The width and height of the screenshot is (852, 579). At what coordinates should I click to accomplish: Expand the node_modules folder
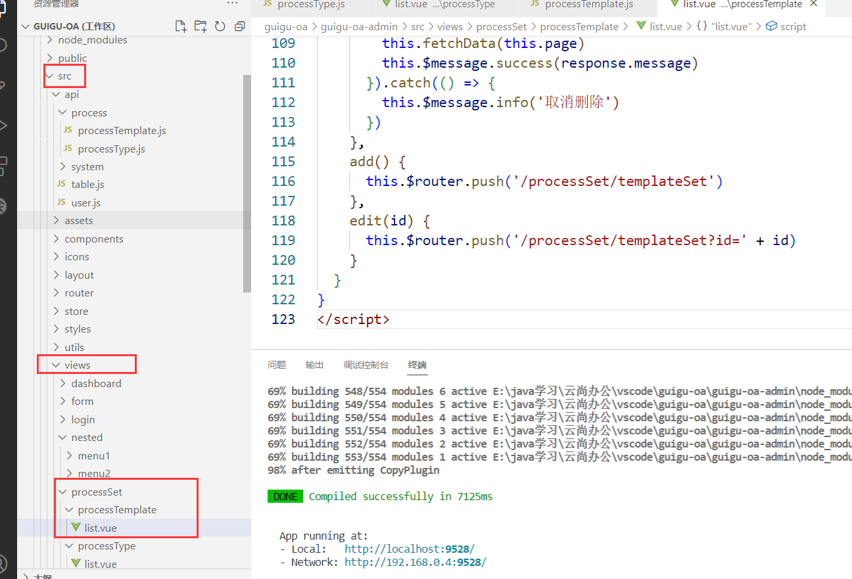pos(50,40)
